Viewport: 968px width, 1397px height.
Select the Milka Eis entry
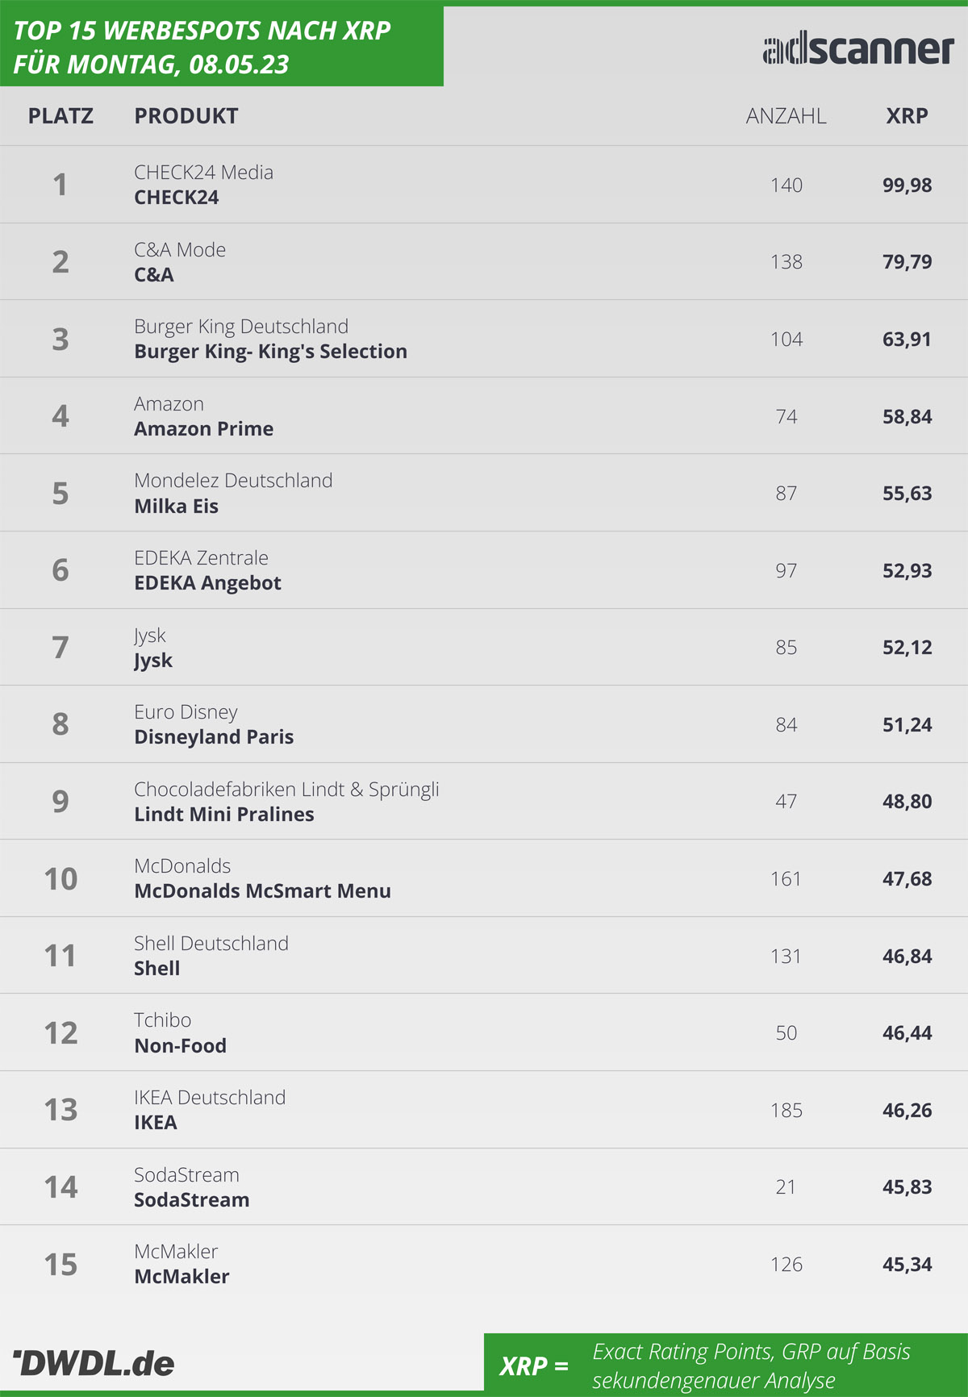click(176, 507)
